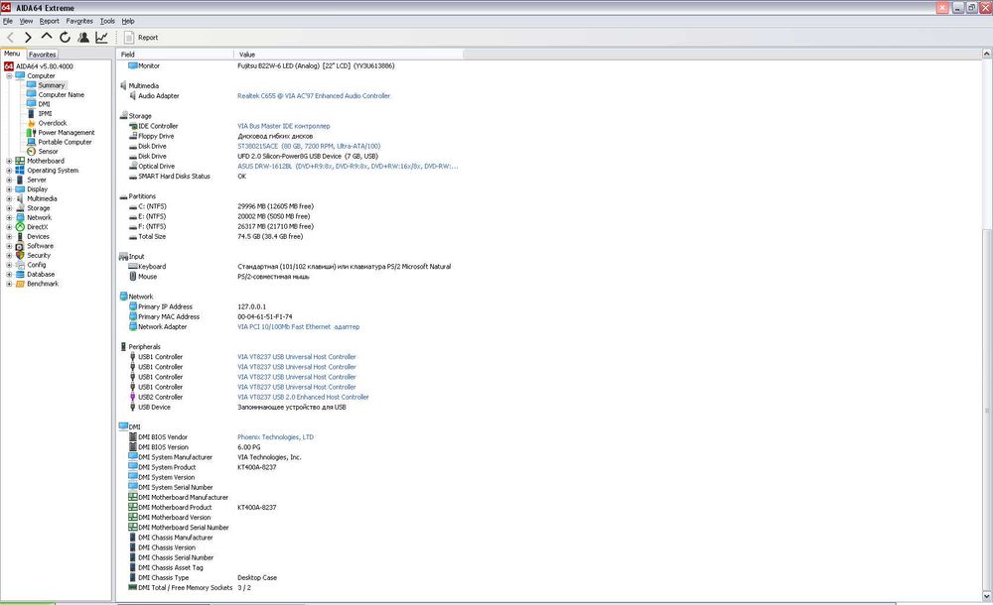
Task: Open the File menu
Action: point(8,21)
